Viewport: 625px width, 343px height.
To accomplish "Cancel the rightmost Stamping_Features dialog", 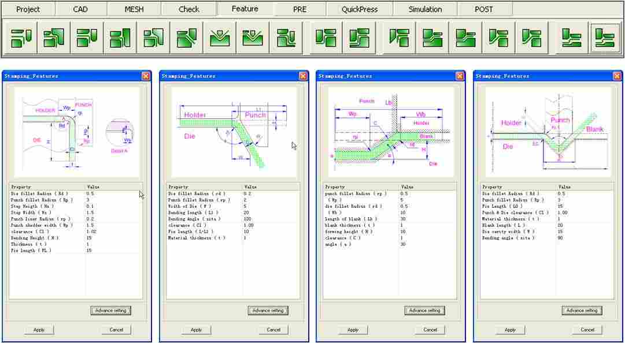I will 587,330.
